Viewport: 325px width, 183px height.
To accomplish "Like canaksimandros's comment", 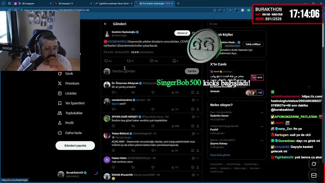I will pyautogui.click(x=153, y=109).
